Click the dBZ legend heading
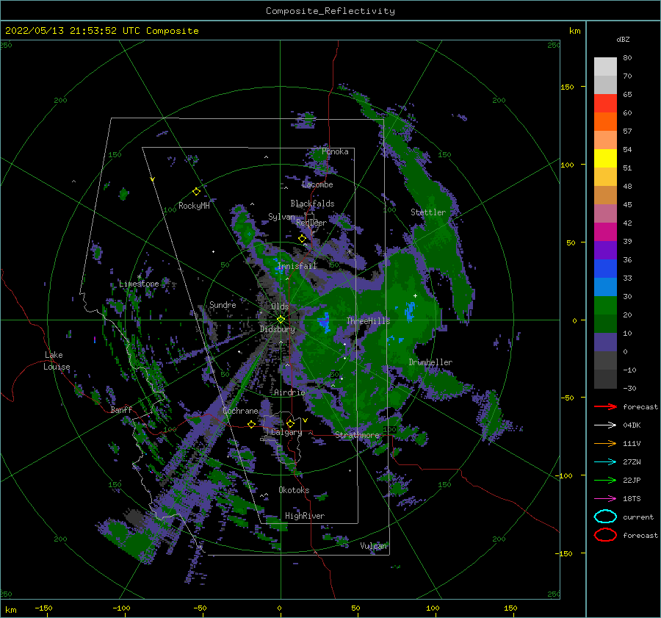 [x=623, y=39]
